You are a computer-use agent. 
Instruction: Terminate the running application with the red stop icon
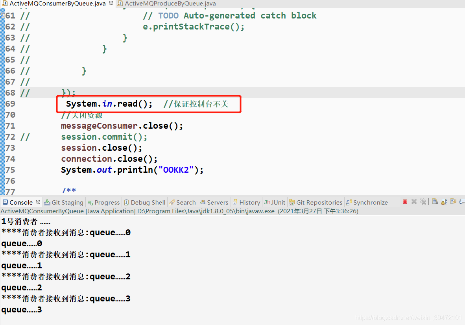[405, 202]
